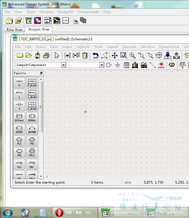This screenshot has height=218, width=189.
Task: Open new data display window icon in Main
Action: (x=65, y=20)
